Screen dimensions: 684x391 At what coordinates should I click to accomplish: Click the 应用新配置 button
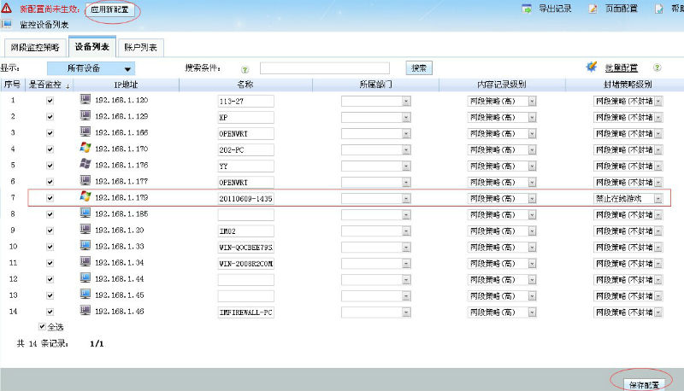coord(112,10)
